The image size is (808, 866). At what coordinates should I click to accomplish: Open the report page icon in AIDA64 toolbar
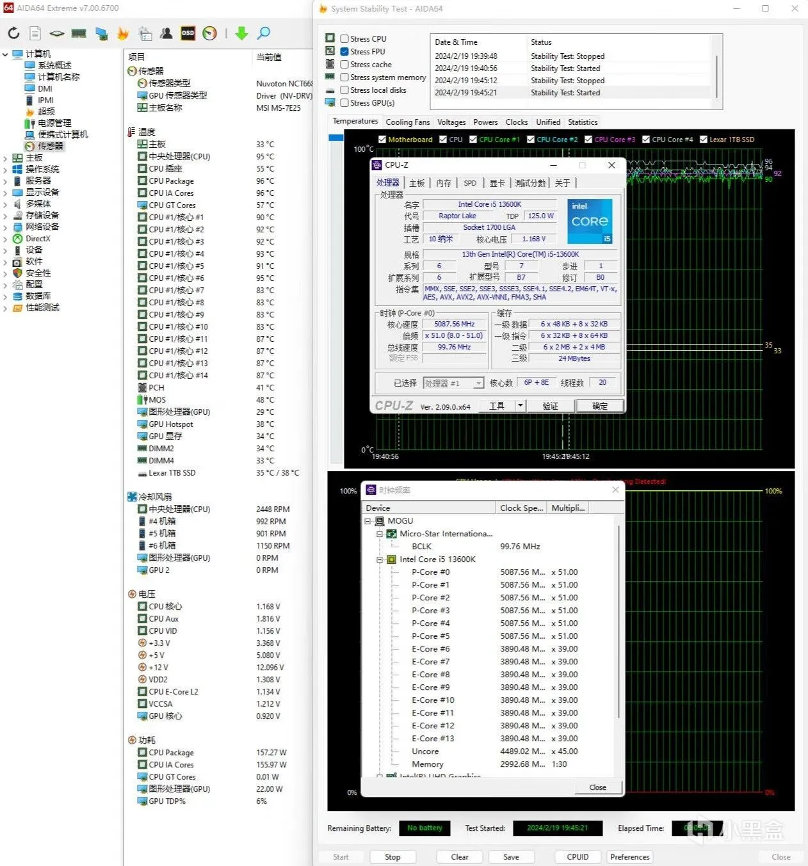click(x=35, y=33)
